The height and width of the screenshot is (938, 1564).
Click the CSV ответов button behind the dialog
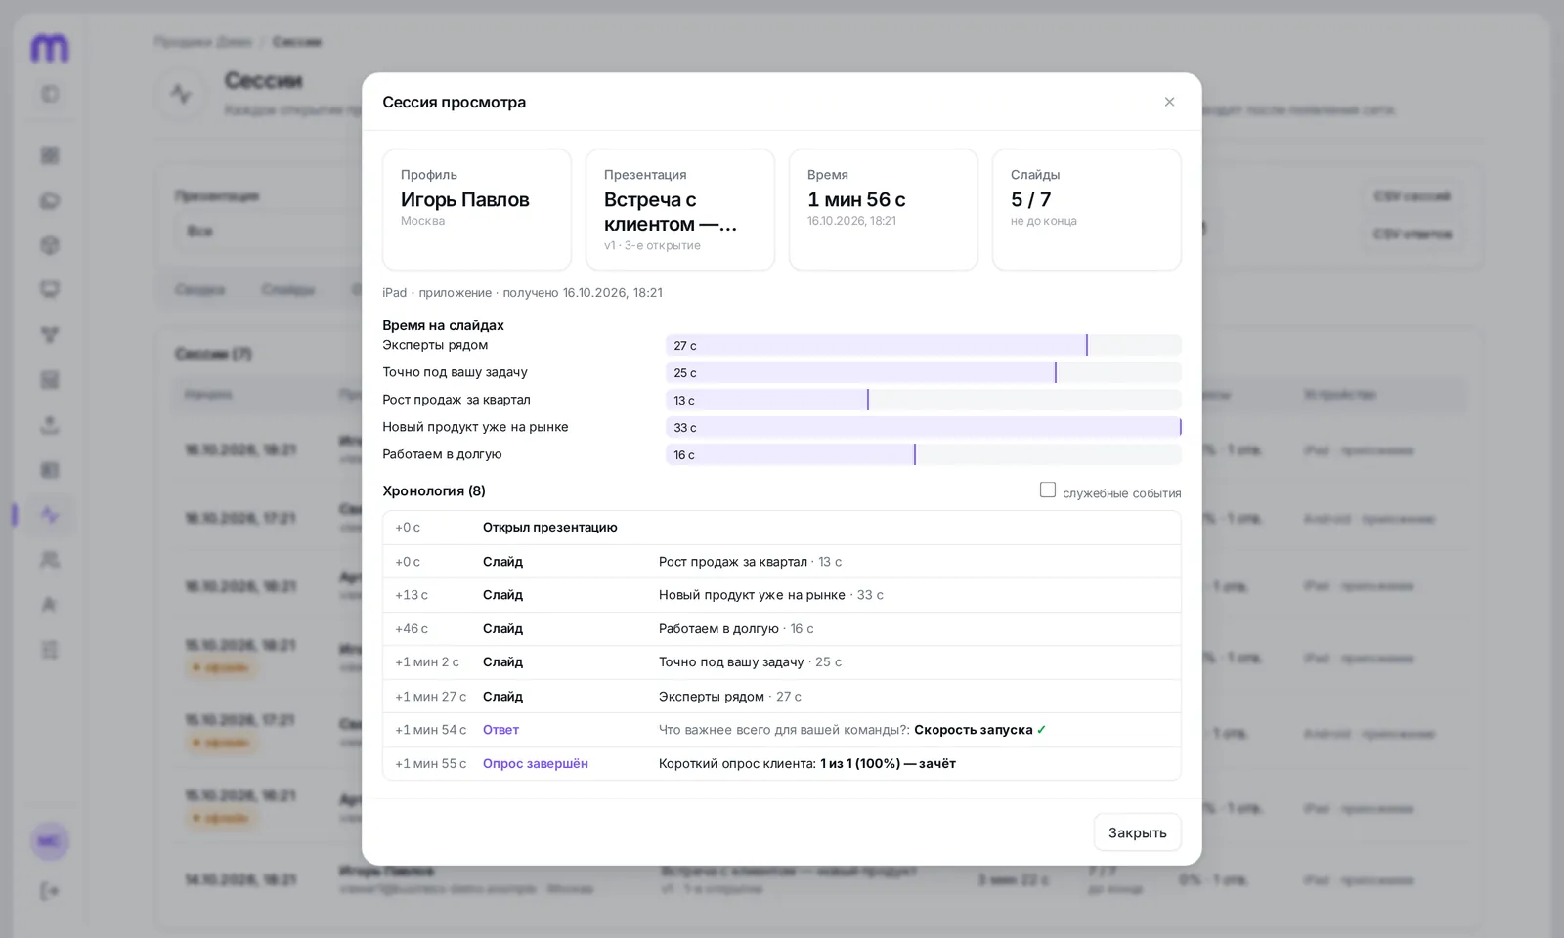pos(1412,234)
